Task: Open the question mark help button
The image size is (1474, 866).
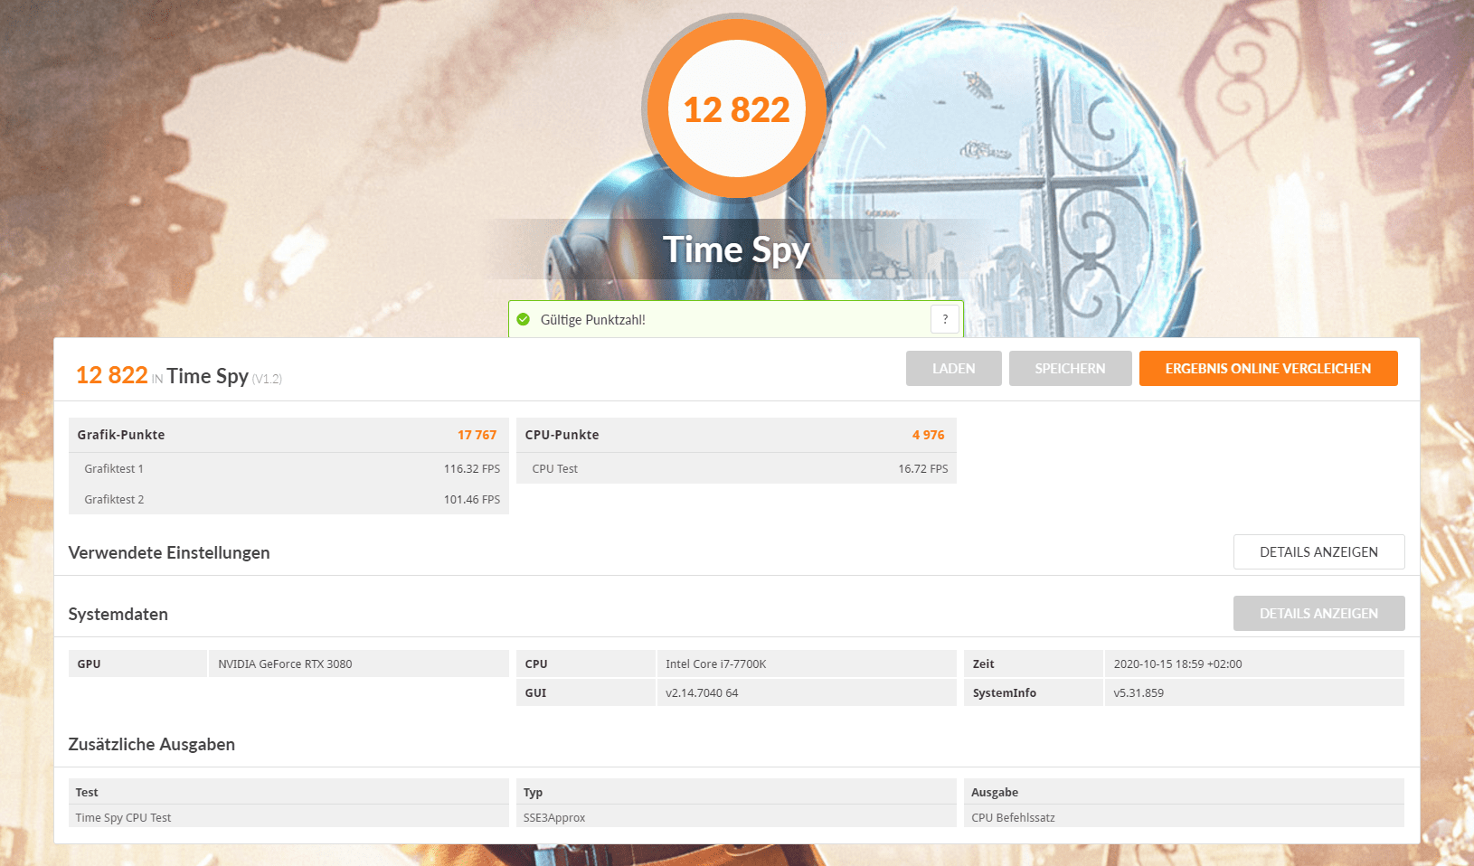Action: pyautogui.click(x=945, y=319)
